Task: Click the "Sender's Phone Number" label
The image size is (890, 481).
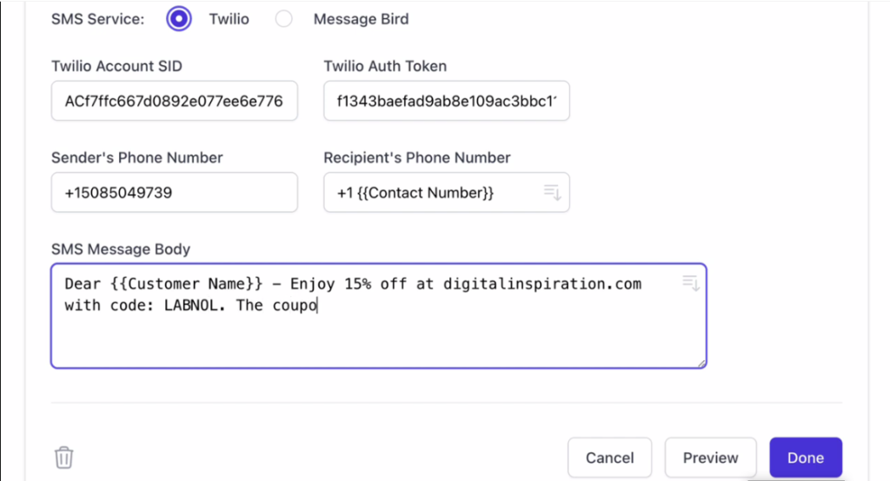Action: point(137,158)
